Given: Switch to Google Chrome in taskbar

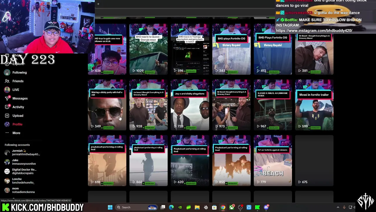Looking at the screenshot, I should pyautogui.click(x=223, y=207).
